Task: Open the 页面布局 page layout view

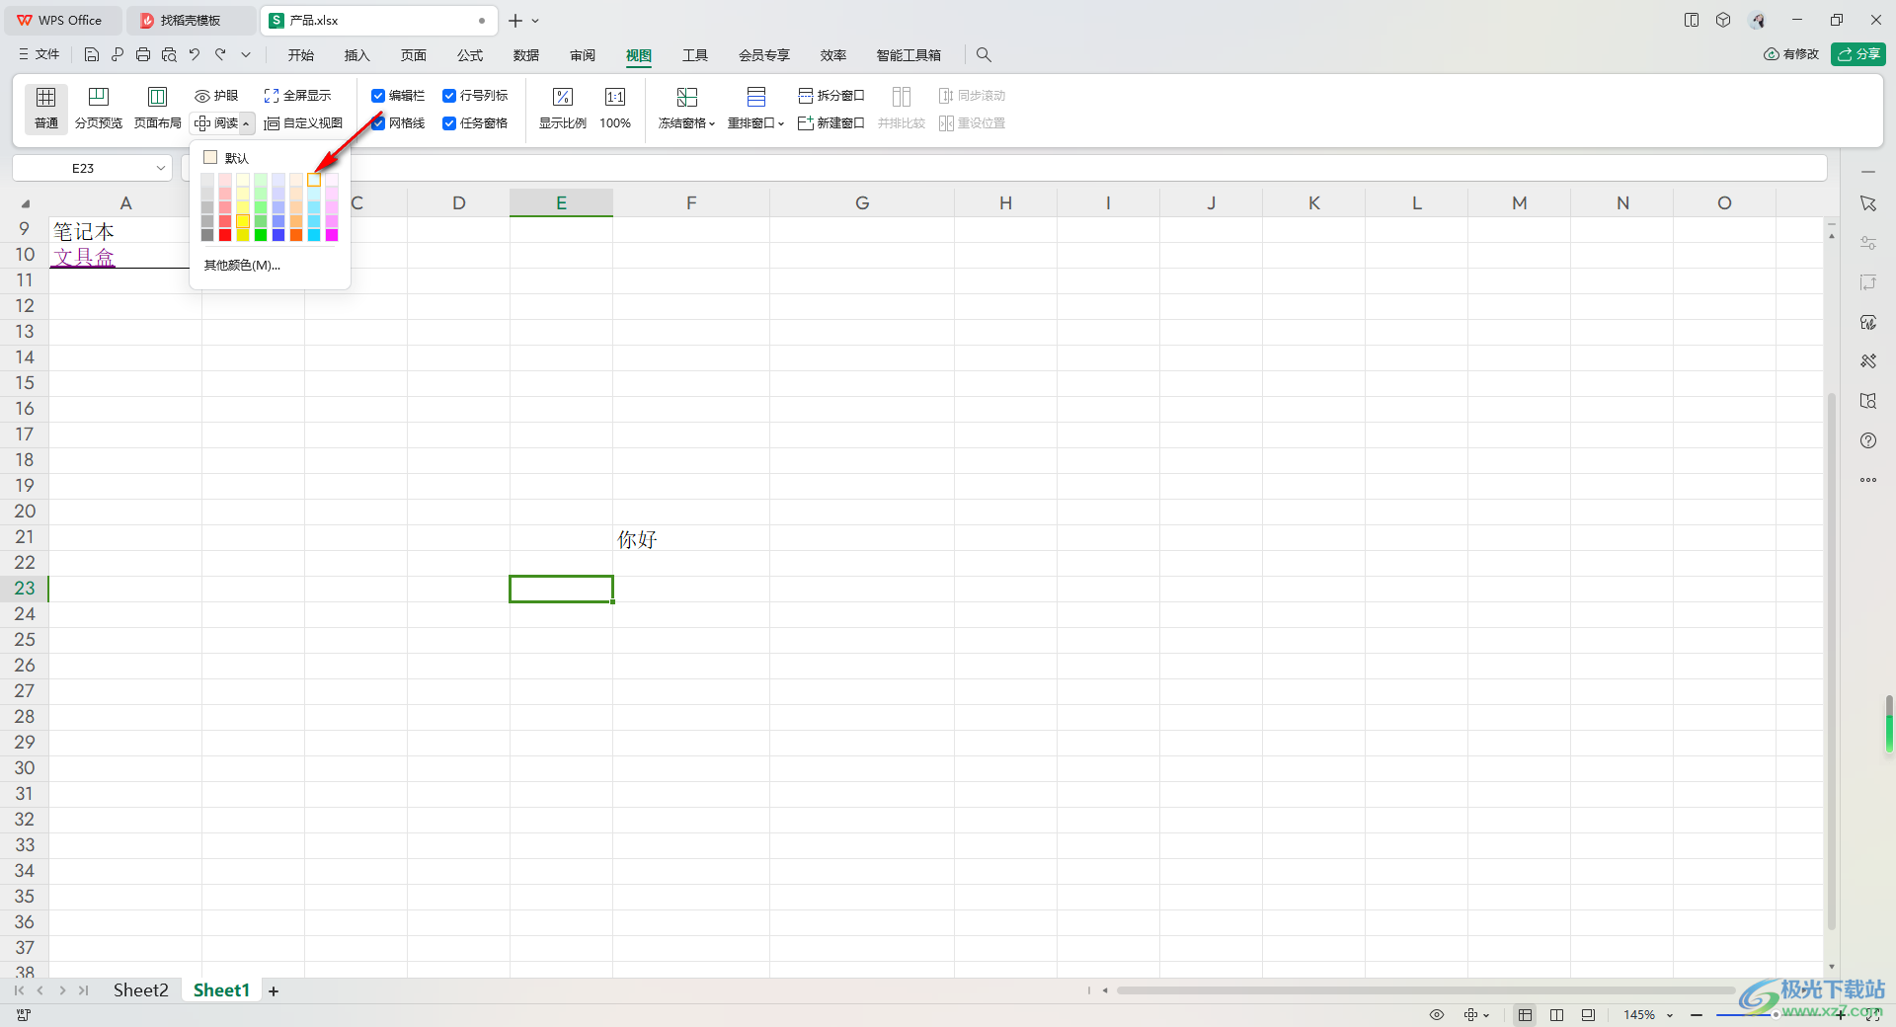Action: pos(158,108)
